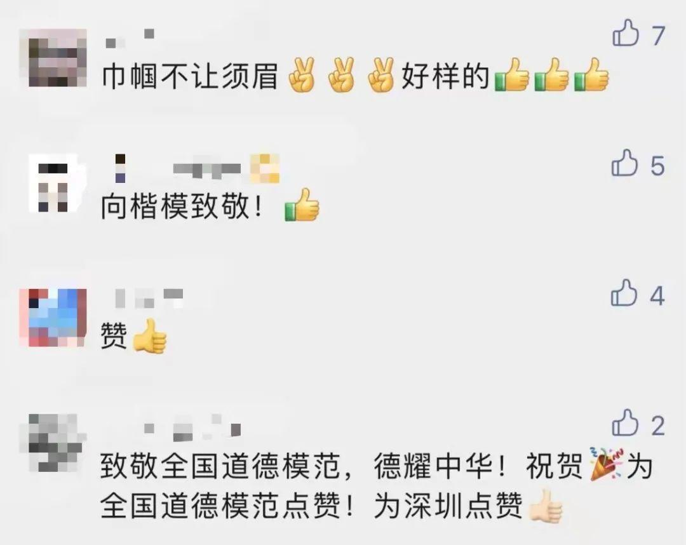Like the "巾帼不让须眉" comment via its thumbs-up icon

[x=626, y=33]
